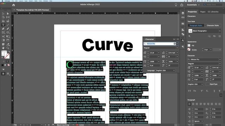Open English: USA dropdown in Properties
Image resolution: width=225 pixels, height=126 pixels.
tap(195, 84)
